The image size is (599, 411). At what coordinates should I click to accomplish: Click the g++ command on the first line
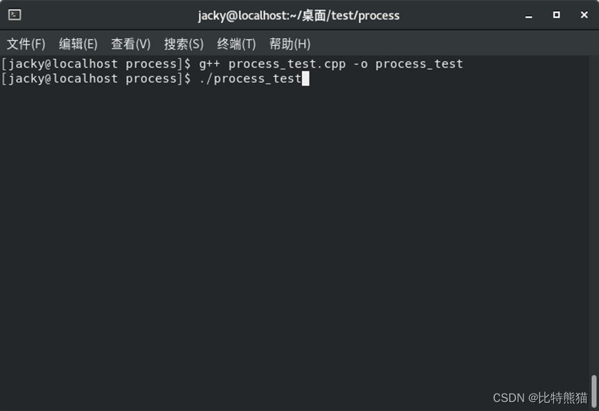[x=210, y=64]
